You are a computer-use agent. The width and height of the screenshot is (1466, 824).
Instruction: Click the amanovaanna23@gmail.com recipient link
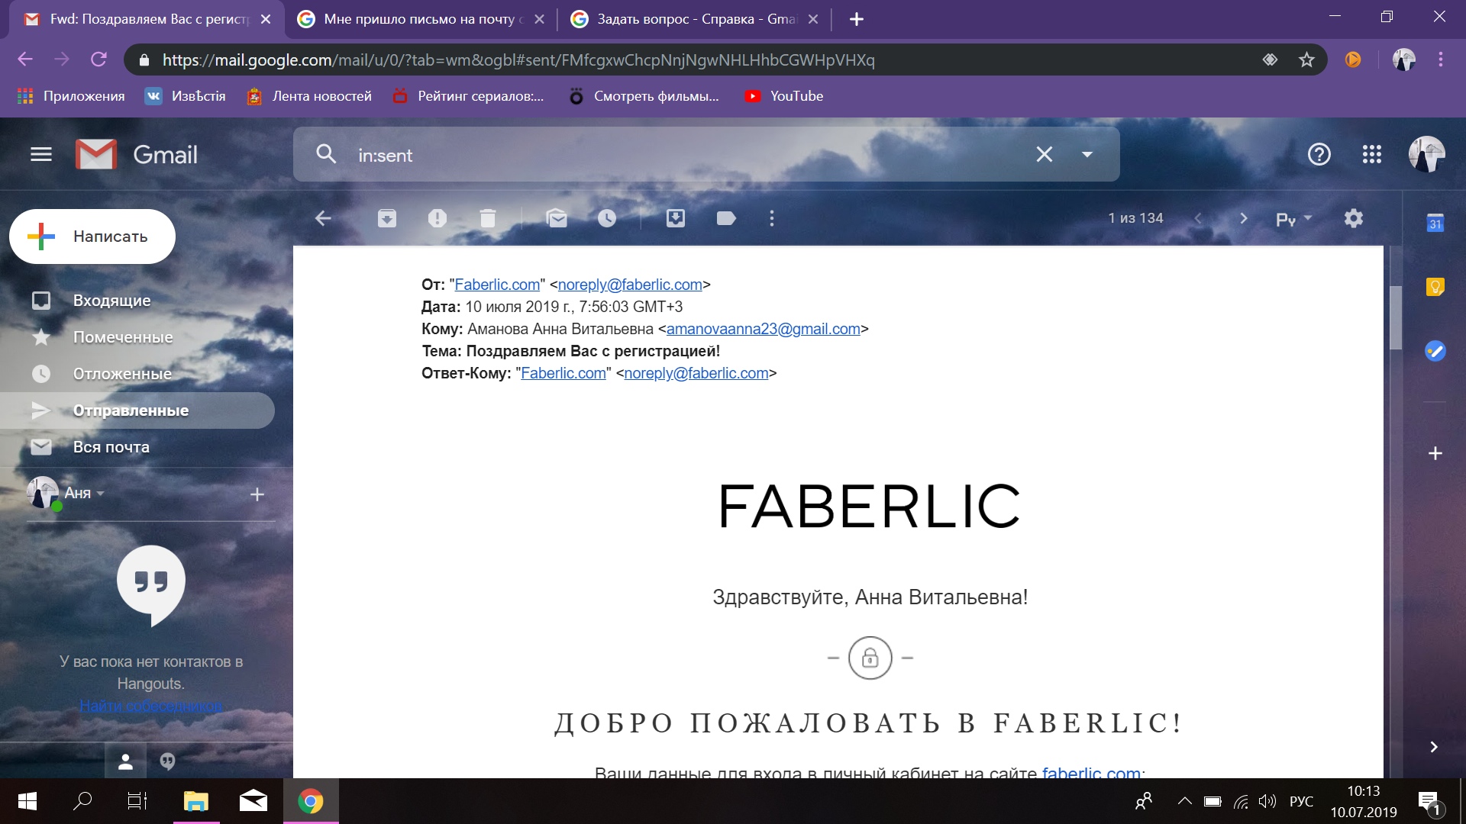(764, 329)
